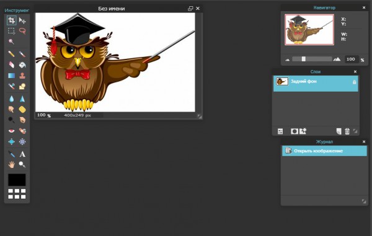Image resolution: width=372 pixels, height=236 pixels.
Task: Pick the Magic Wand tool
Action: [11, 42]
